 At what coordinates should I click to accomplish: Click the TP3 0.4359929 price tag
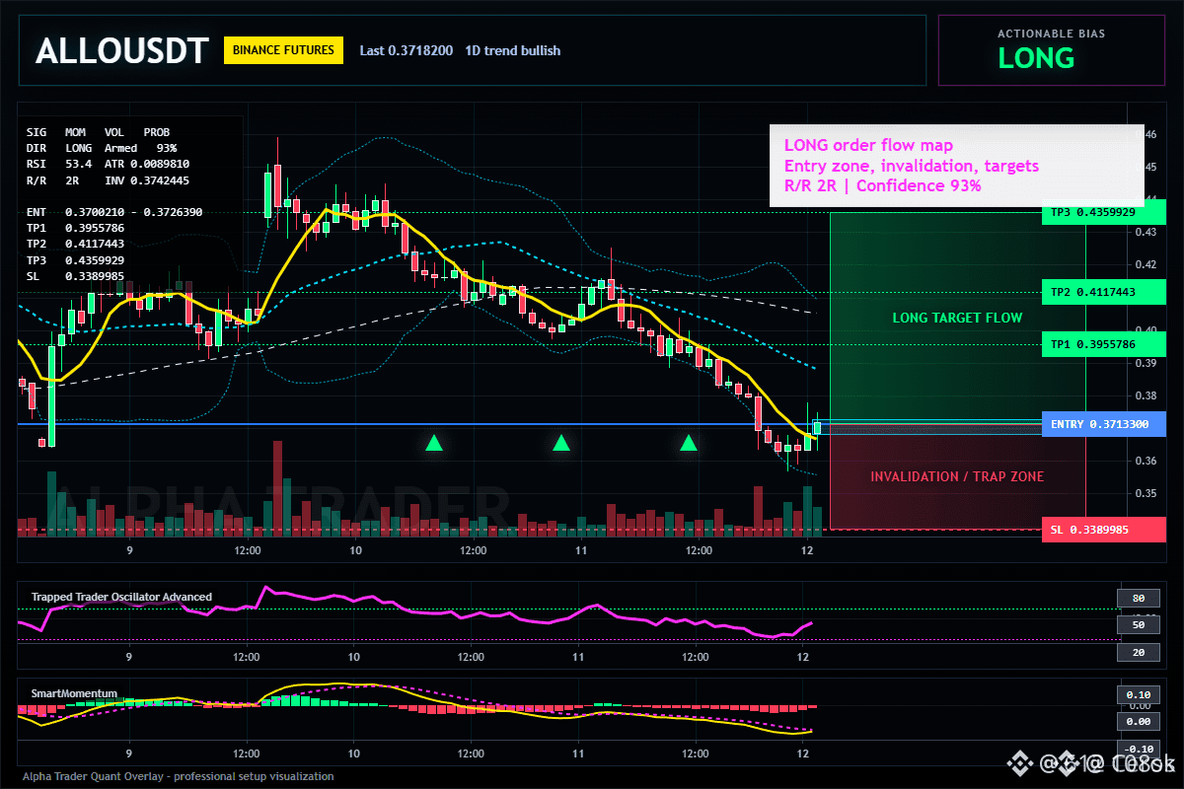(1105, 212)
